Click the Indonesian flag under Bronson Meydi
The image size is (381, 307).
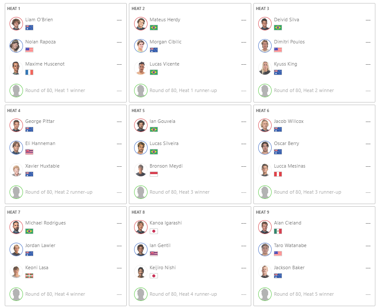(x=154, y=174)
